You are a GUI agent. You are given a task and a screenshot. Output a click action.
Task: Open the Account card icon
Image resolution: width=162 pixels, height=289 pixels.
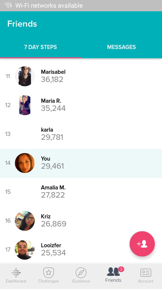146,273
